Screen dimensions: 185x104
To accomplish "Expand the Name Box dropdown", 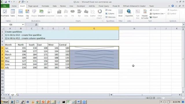I will 23,25.
